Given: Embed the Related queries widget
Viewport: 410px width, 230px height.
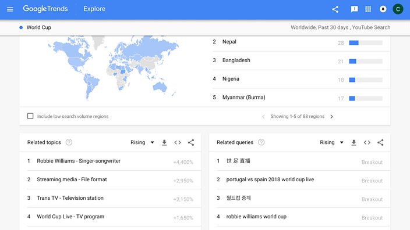Looking at the screenshot, I should tap(367, 142).
